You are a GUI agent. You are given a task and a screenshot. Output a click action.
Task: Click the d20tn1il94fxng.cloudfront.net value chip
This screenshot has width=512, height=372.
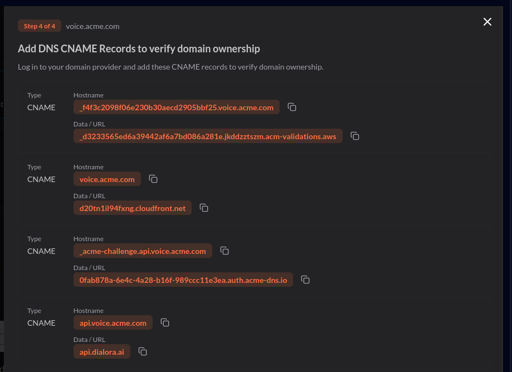click(133, 208)
